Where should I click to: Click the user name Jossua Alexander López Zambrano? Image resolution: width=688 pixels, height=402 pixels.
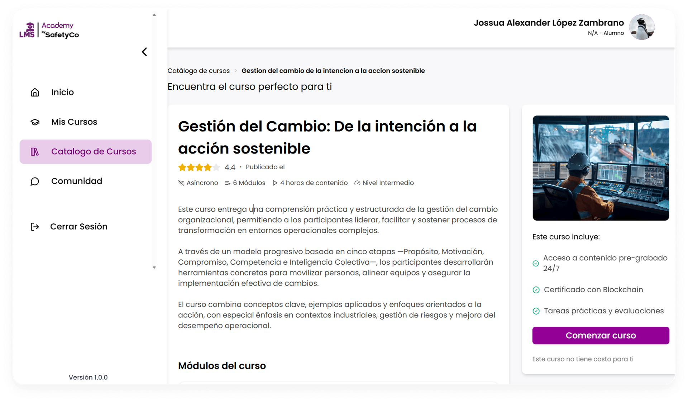[549, 23]
